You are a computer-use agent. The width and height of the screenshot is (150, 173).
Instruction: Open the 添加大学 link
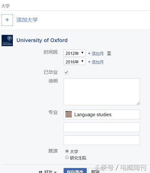(x=27, y=20)
